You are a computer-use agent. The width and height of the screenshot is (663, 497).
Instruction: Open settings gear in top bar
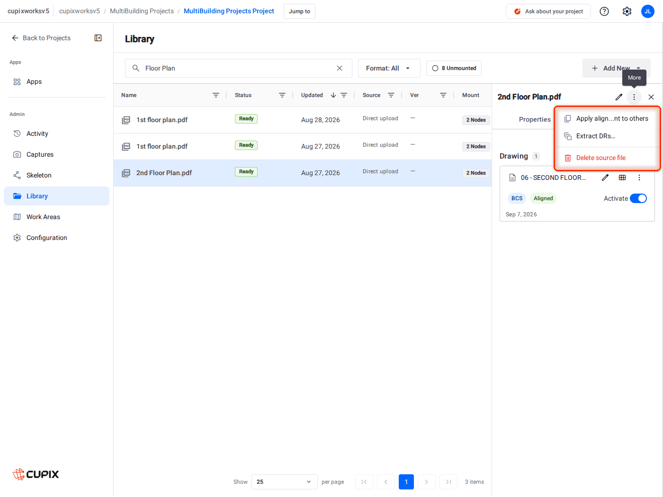pyautogui.click(x=627, y=11)
